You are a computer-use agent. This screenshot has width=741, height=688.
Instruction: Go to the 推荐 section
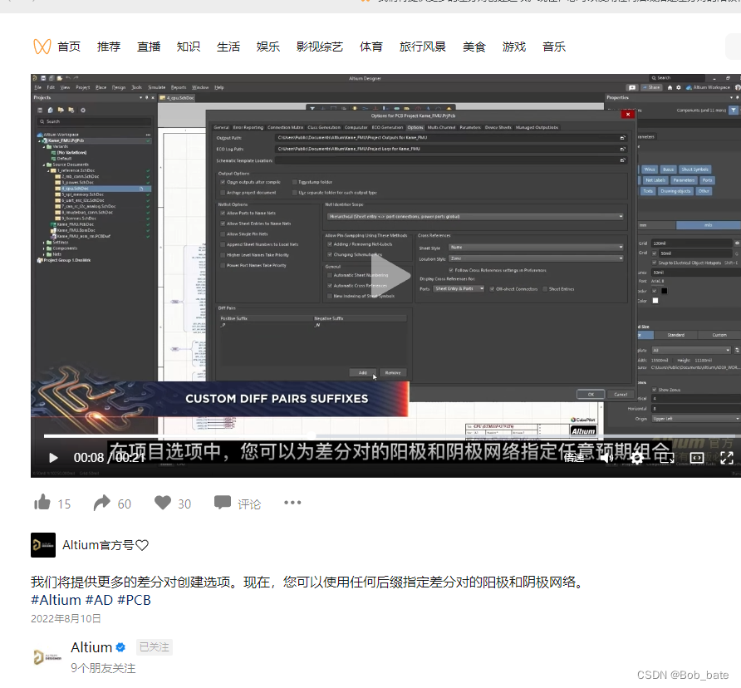tap(109, 47)
